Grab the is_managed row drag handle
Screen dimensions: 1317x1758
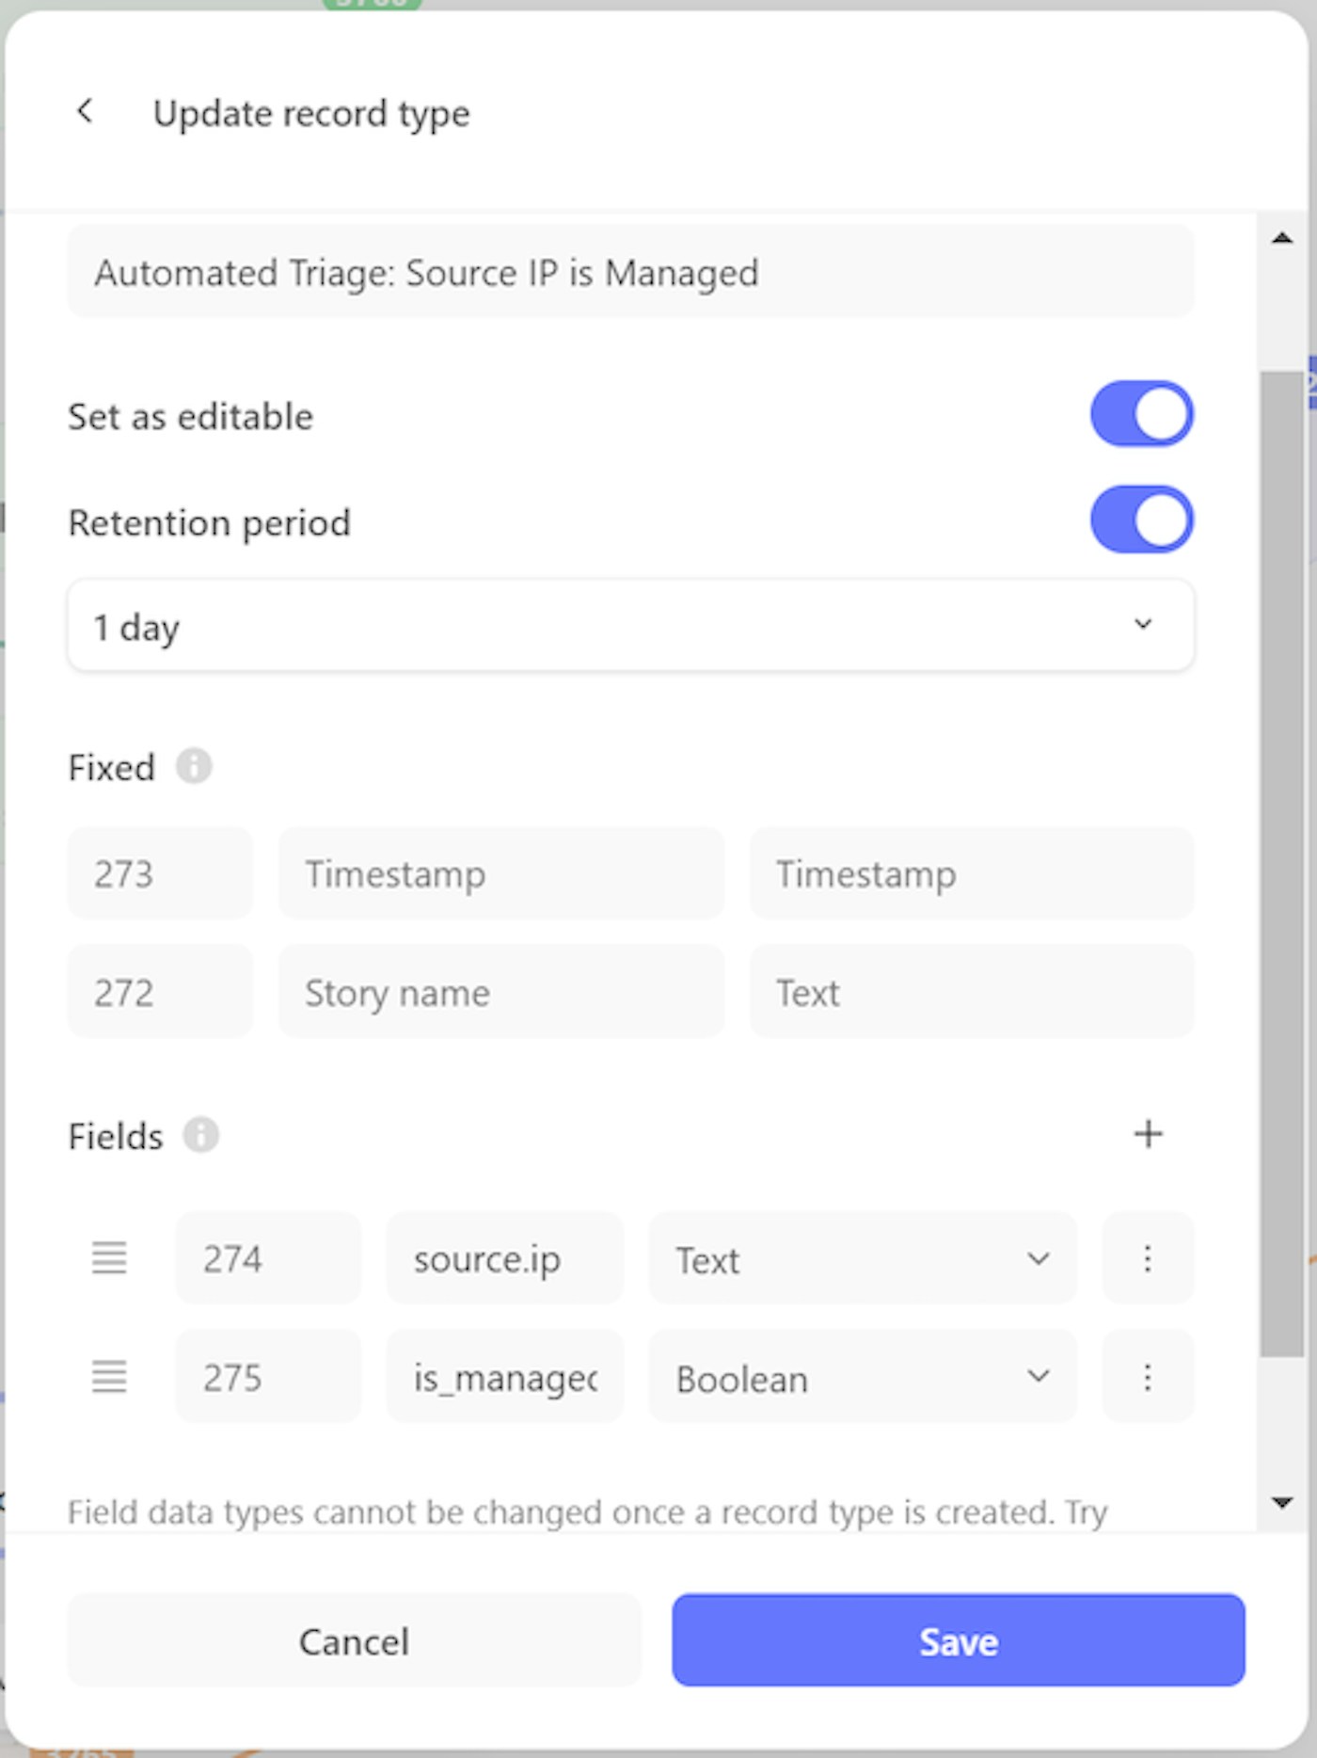click(x=109, y=1377)
